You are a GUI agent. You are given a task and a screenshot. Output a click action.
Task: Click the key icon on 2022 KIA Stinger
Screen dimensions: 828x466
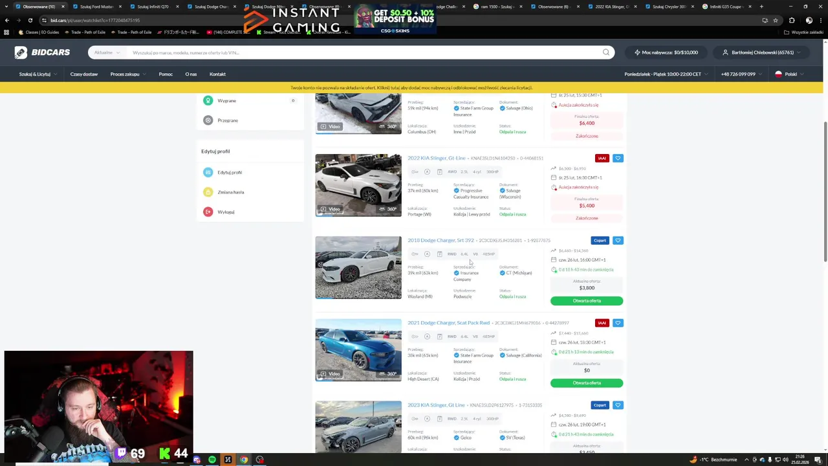(x=415, y=172)
